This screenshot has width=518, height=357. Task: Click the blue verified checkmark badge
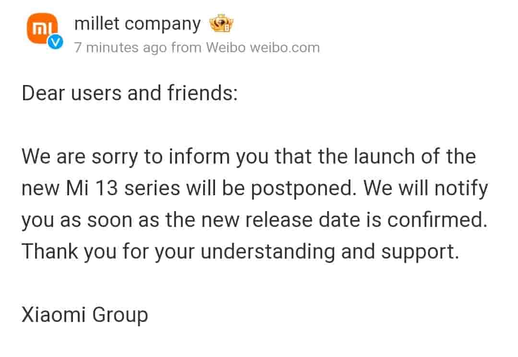[x=56, y=43]
